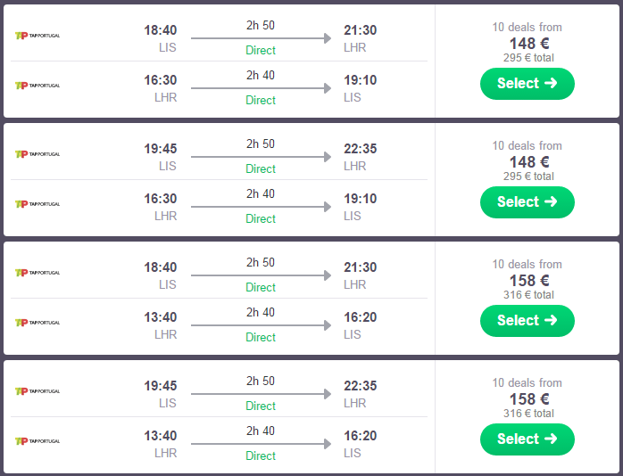The image size is (623, 476).
Task: Click "316 € total" on the 18:40 departure deal
Action: (x=528, y=295)
